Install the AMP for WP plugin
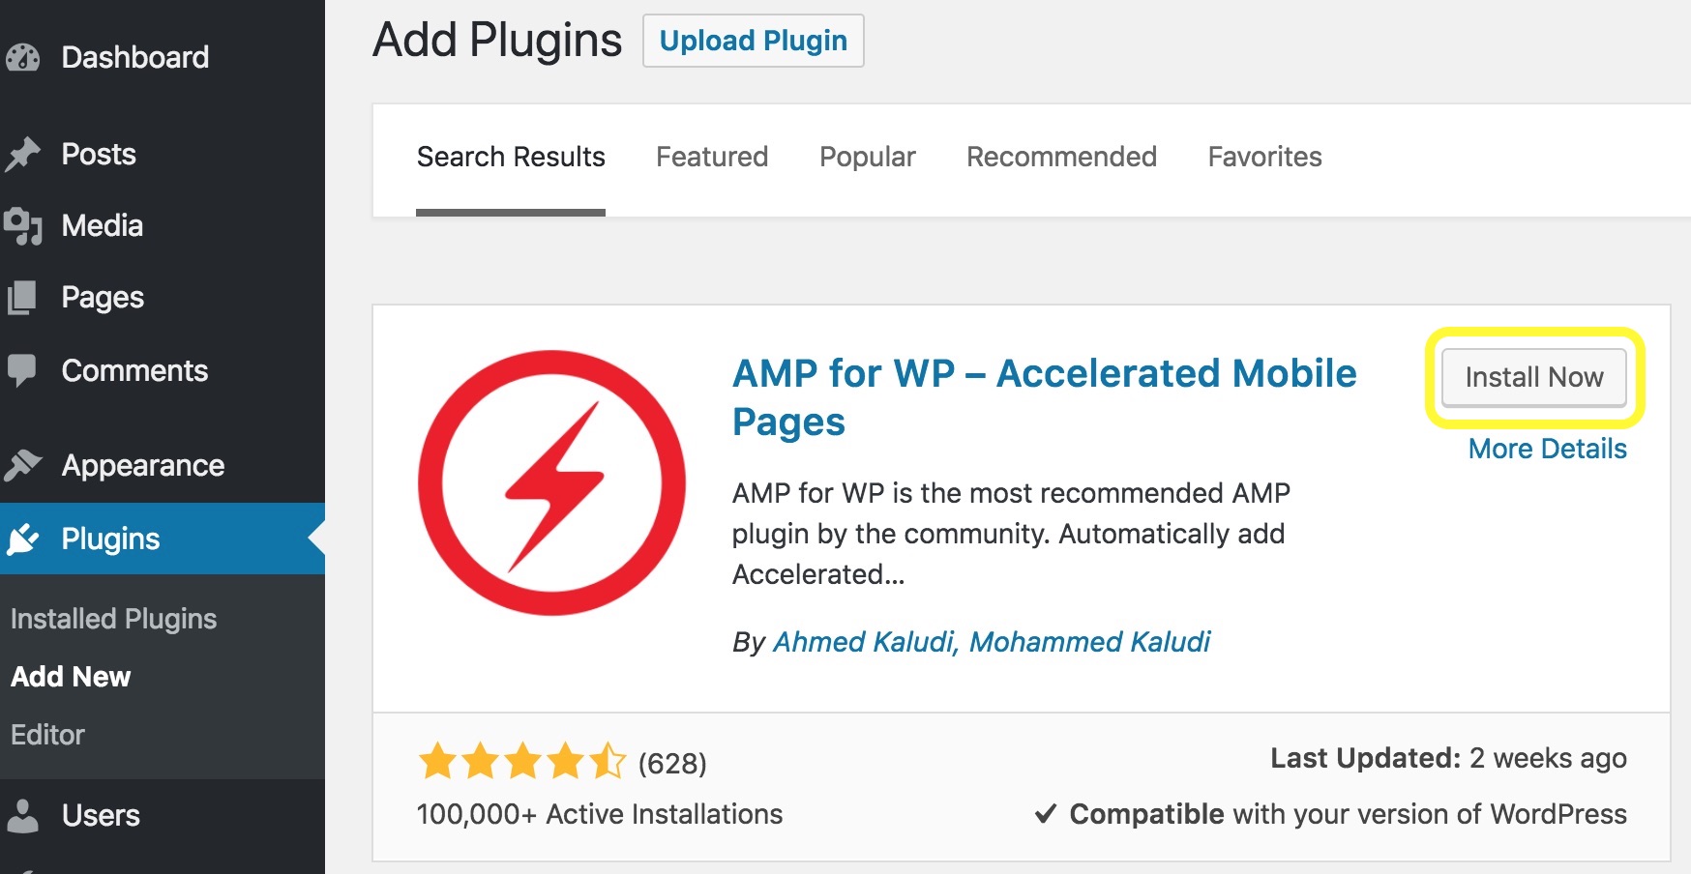Image resolution: width=1691 pixels, height=874 pixels. [x=1532, y=377]
